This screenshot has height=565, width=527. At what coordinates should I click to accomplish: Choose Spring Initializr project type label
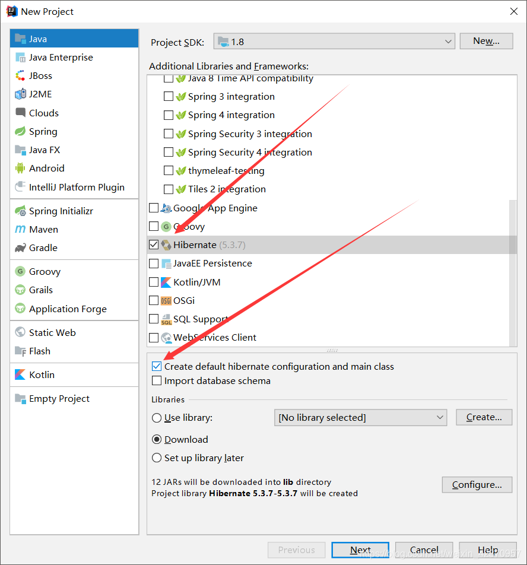click(x=61, y=211)
